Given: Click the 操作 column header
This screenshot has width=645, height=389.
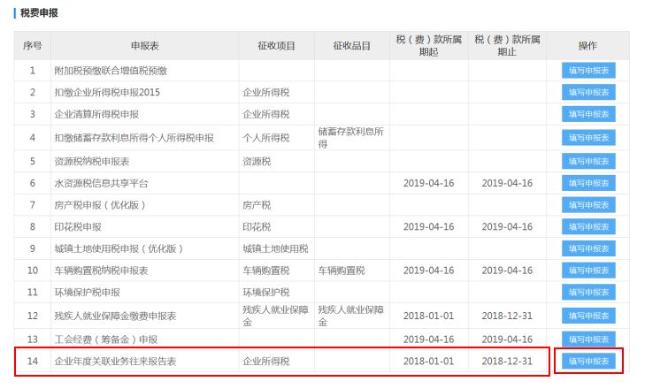Looking at the screenshot, I should coord(587,46).
